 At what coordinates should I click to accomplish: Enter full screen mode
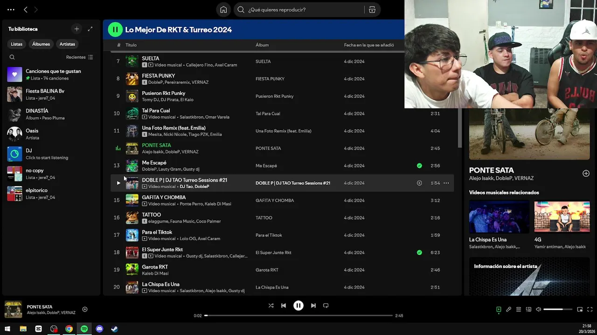(590, 309)
